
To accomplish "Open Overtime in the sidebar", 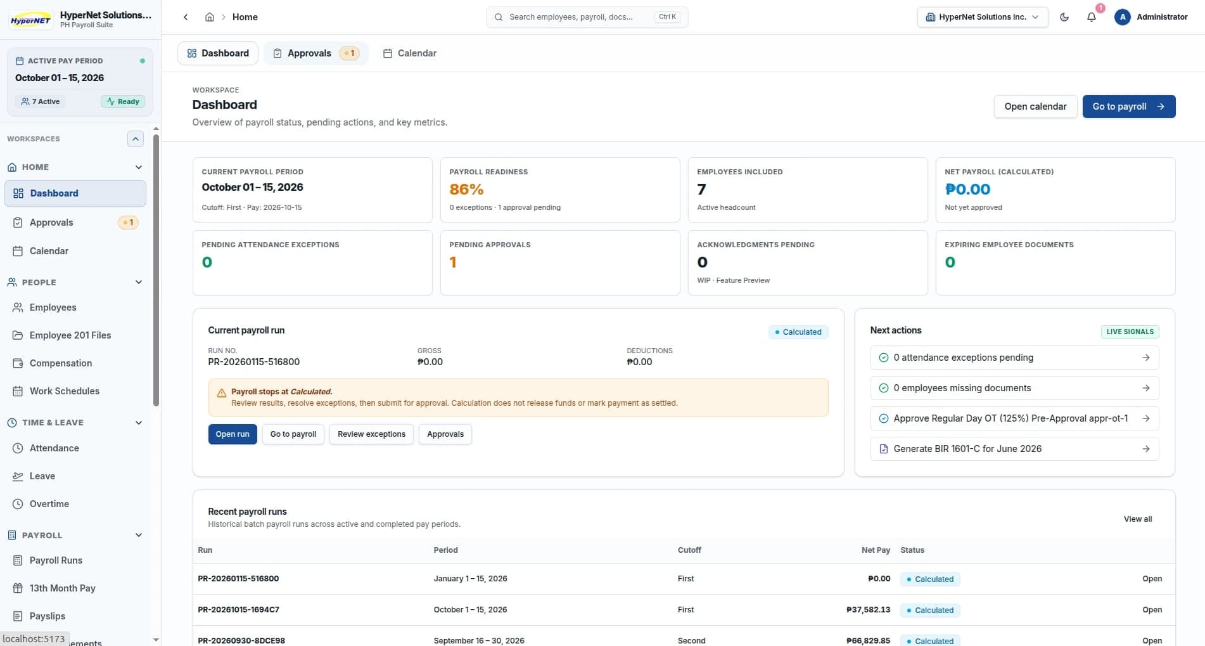I will (x=75, y=504).
